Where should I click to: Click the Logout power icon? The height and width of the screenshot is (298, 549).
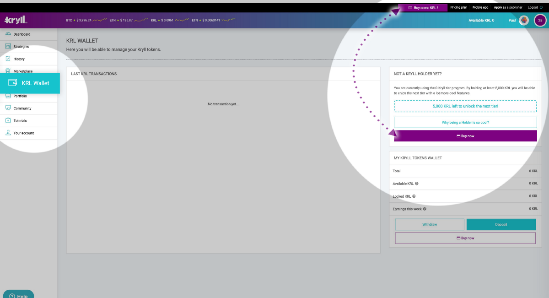click(x=541, y=7)
